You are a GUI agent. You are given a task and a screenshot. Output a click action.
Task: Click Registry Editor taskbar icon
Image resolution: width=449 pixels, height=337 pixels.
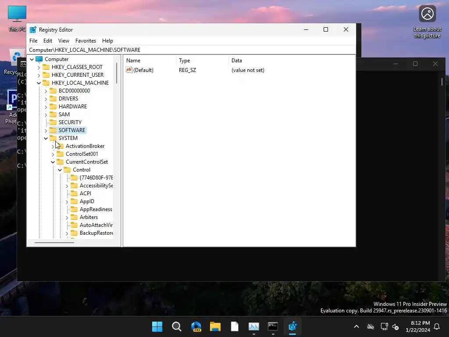coord(292,326)
